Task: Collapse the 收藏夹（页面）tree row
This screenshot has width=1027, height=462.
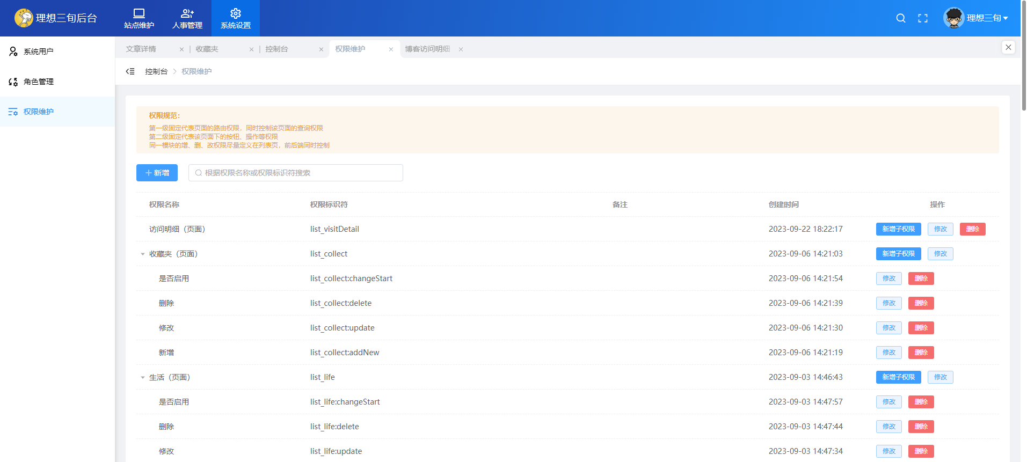Action: point(143,254)
